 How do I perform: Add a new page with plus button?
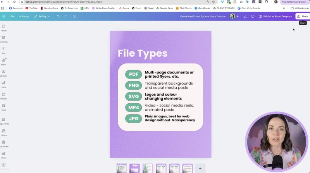pos(200,168)
